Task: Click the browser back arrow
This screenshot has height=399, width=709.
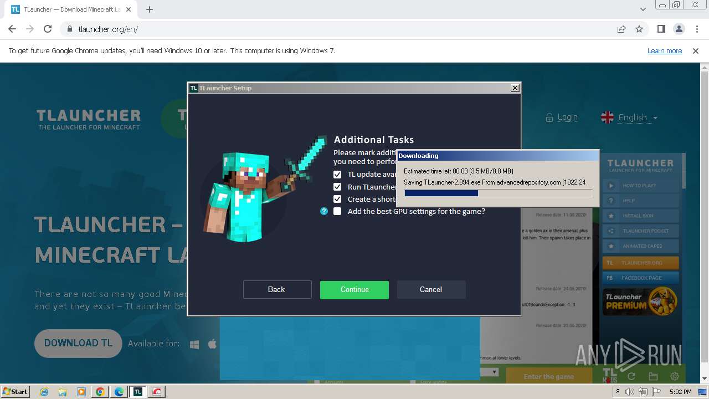Action: [12, 29]
